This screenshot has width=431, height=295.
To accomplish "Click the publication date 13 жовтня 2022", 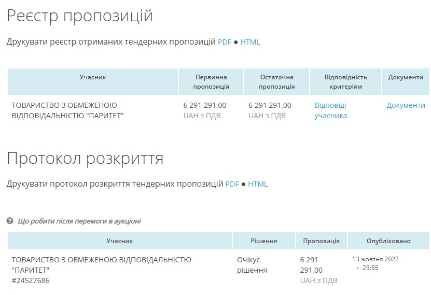I will [x=375, y=259].
